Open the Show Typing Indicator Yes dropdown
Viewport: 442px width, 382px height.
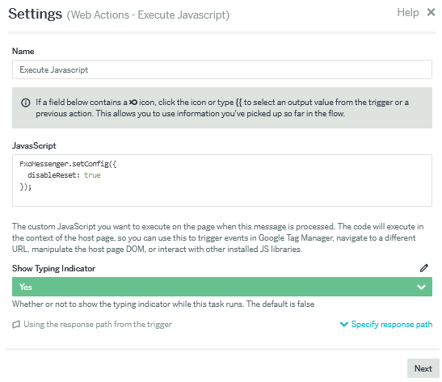click(x=222, y=287)
